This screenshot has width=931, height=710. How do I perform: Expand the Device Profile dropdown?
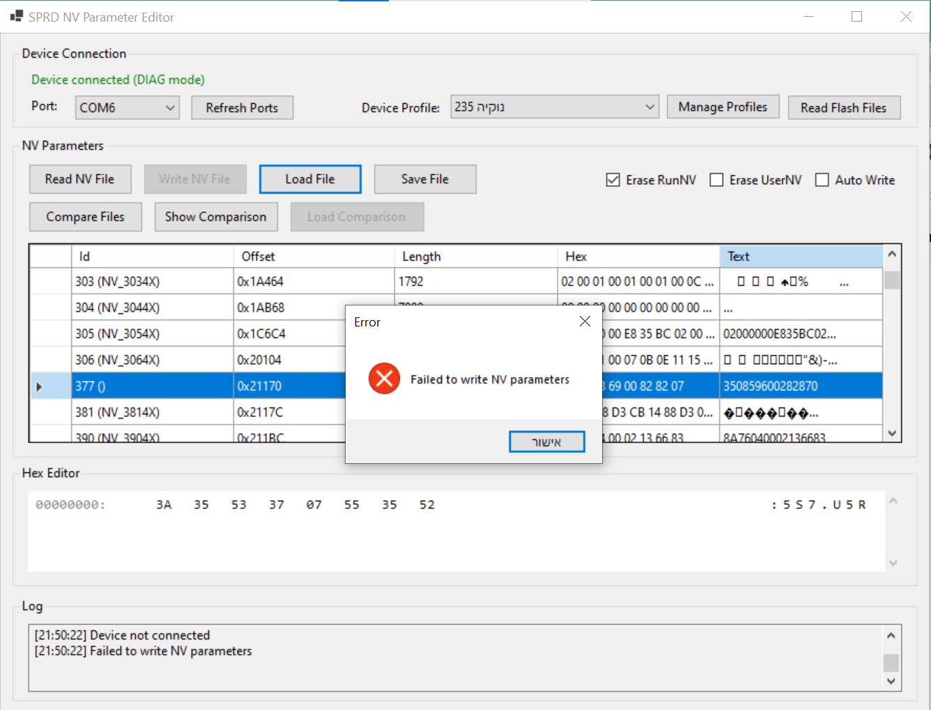[649, 107]
